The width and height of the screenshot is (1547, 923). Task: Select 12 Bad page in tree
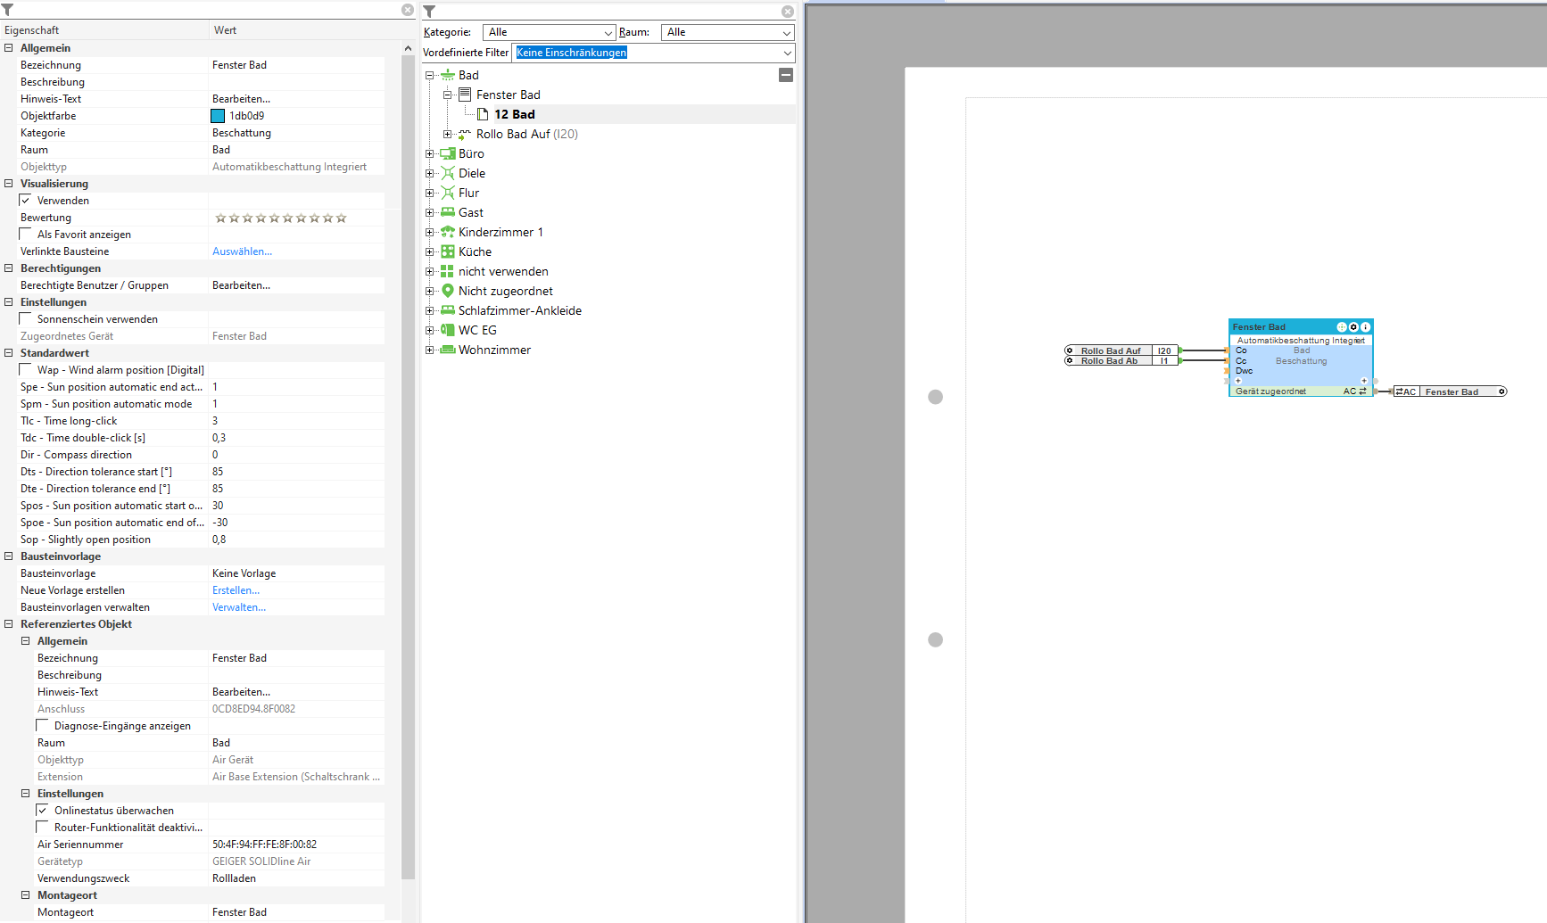coord(515,114)
